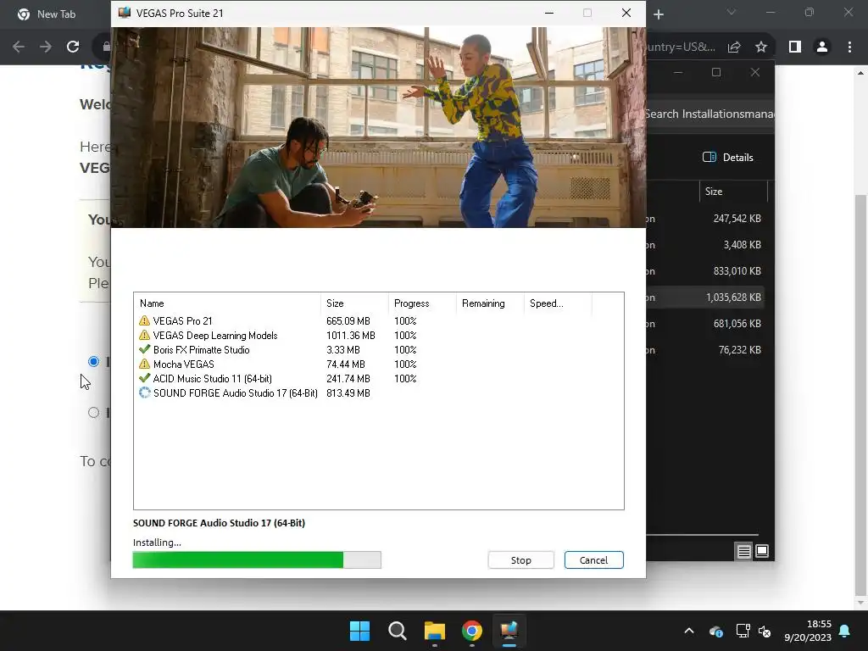Open Chrome three-dot menu
Viewport: 868px width, 651px height.
(849, 47)
